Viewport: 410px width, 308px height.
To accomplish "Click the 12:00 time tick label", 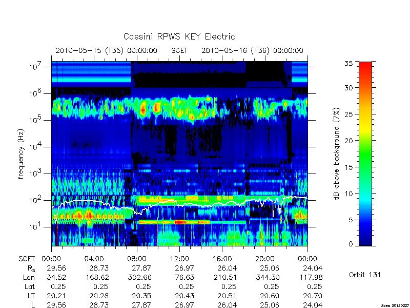I will (179, 259).
